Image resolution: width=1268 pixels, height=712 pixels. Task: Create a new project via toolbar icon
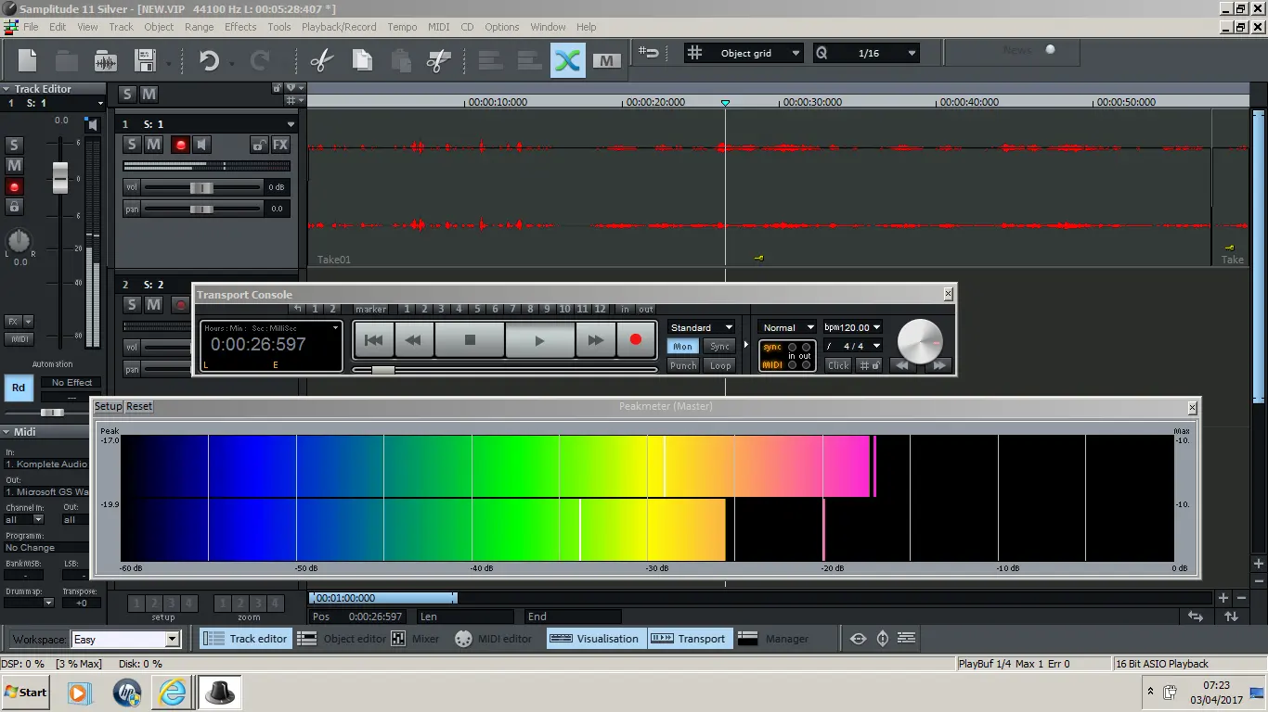click(x=28, y=61)
